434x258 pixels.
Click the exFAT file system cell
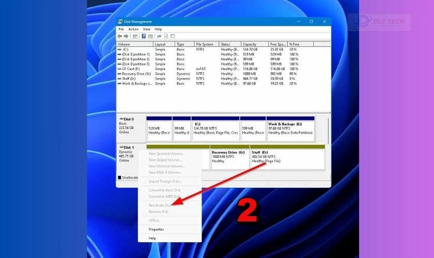click(201, 69)
